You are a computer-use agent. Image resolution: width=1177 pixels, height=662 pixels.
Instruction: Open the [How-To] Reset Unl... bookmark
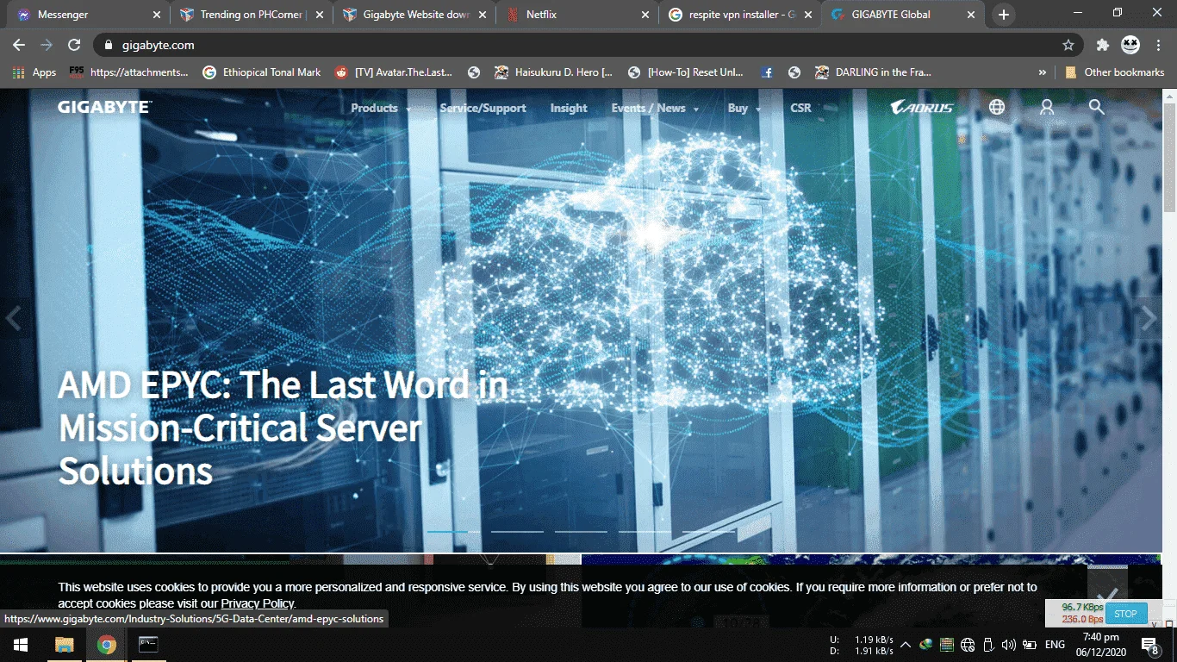[686, 72]
